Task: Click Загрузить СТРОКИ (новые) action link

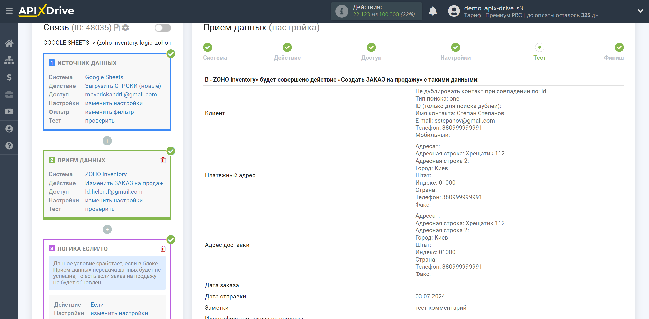Action: tap(123, 86)
